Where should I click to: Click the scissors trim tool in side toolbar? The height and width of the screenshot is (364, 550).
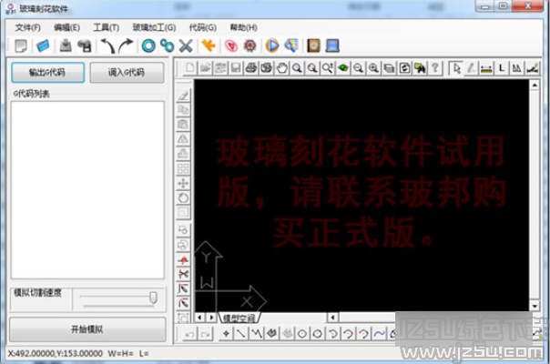click(x=183, y=274)
